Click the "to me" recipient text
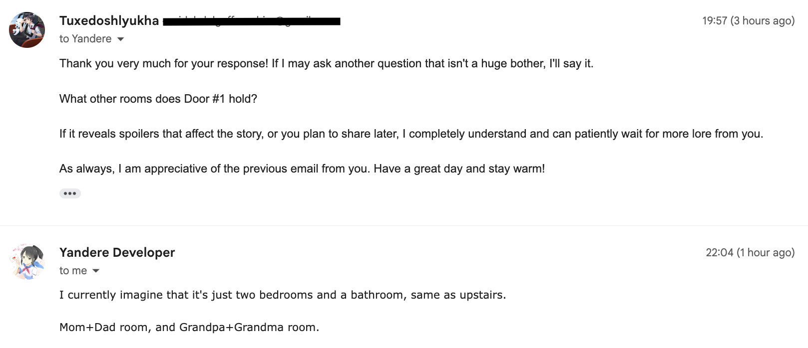The width and height of the screenshot is (808, 348). (73, 271)
